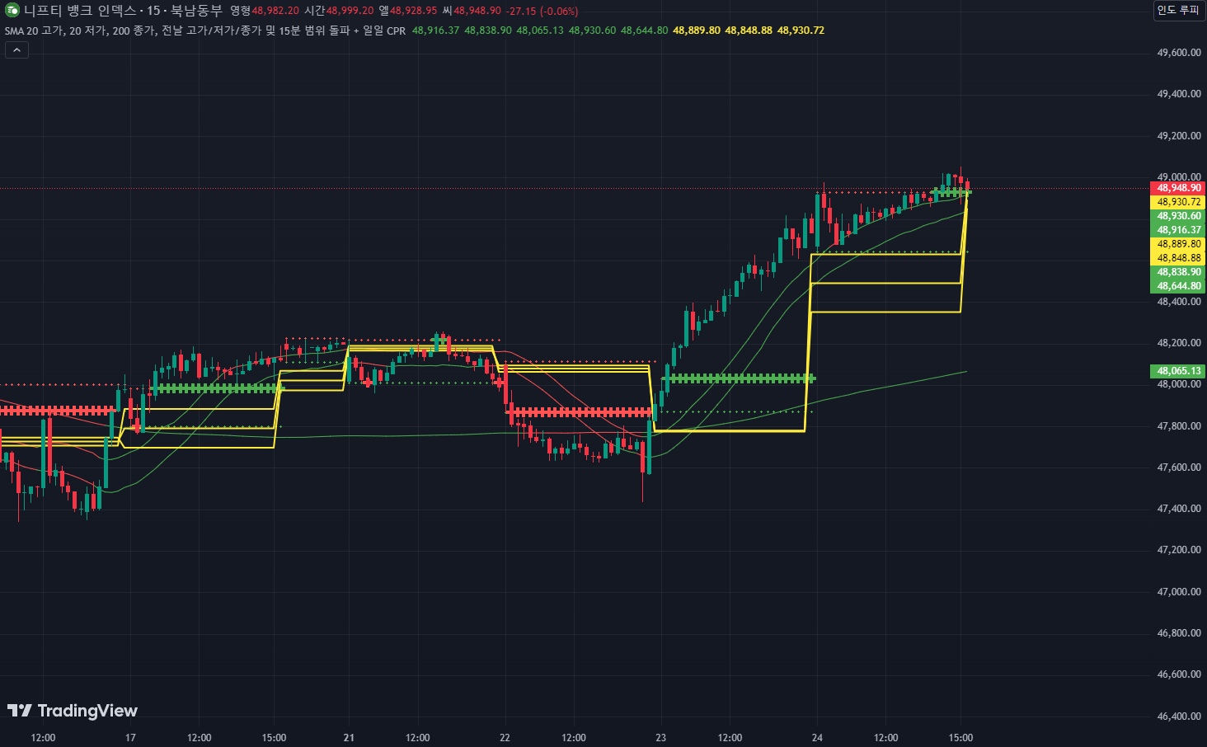This screenshot has width=1207, height=747.
Task: Click the 47,800.00 price scale tick
Action: (1178, 426)
